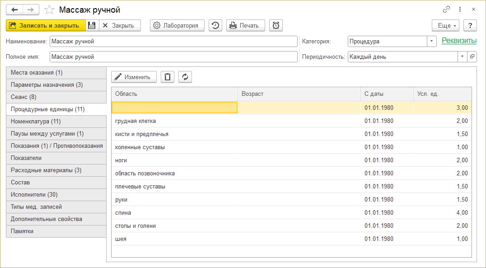Open the three-dot more options menu
Image resolution: width=486 pixels, height=268 pixels.
pyautogui.click(x=460, y=9)
